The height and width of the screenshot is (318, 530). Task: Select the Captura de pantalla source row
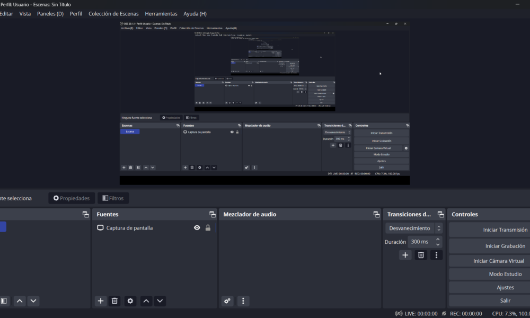154,228
